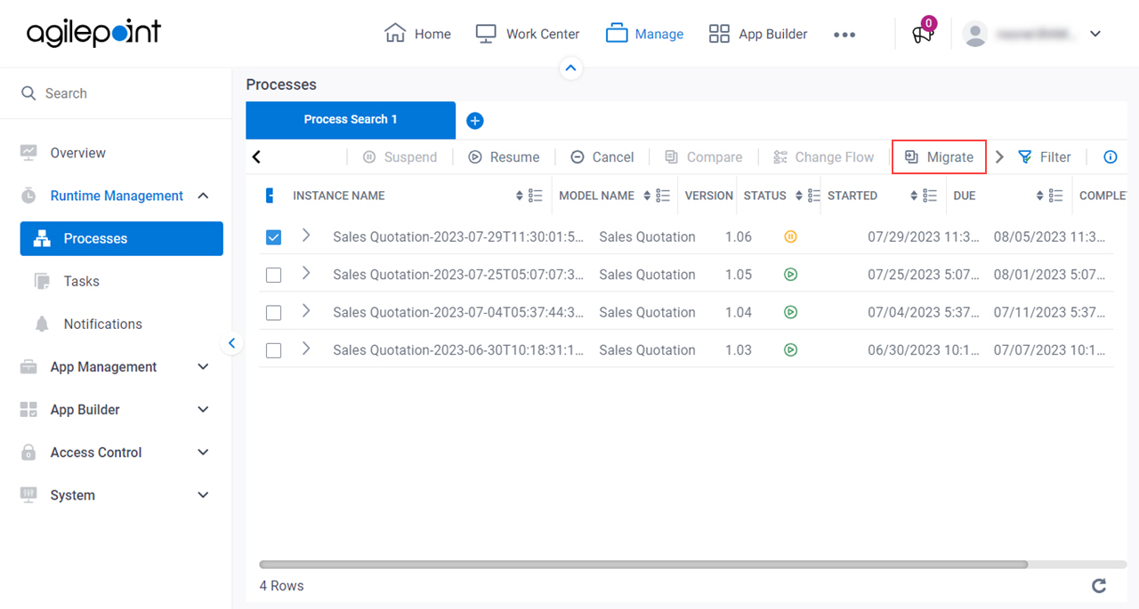
Task: Click the Version column header
Action: 708,196
